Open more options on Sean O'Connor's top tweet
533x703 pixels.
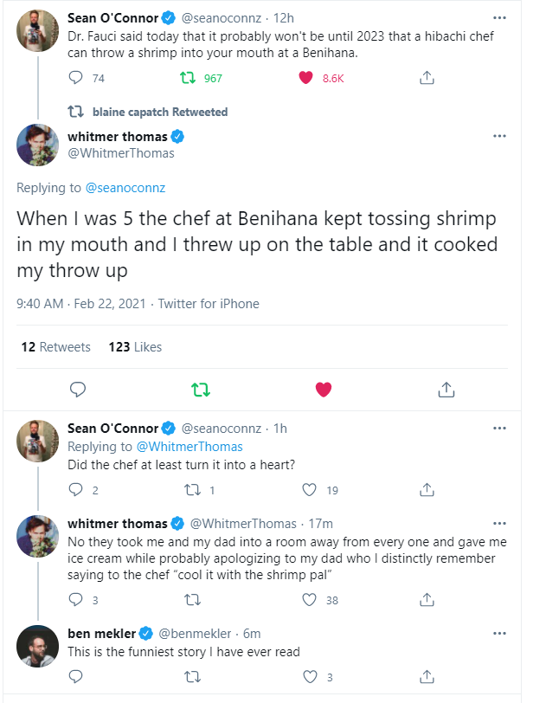tap(499, 16)
